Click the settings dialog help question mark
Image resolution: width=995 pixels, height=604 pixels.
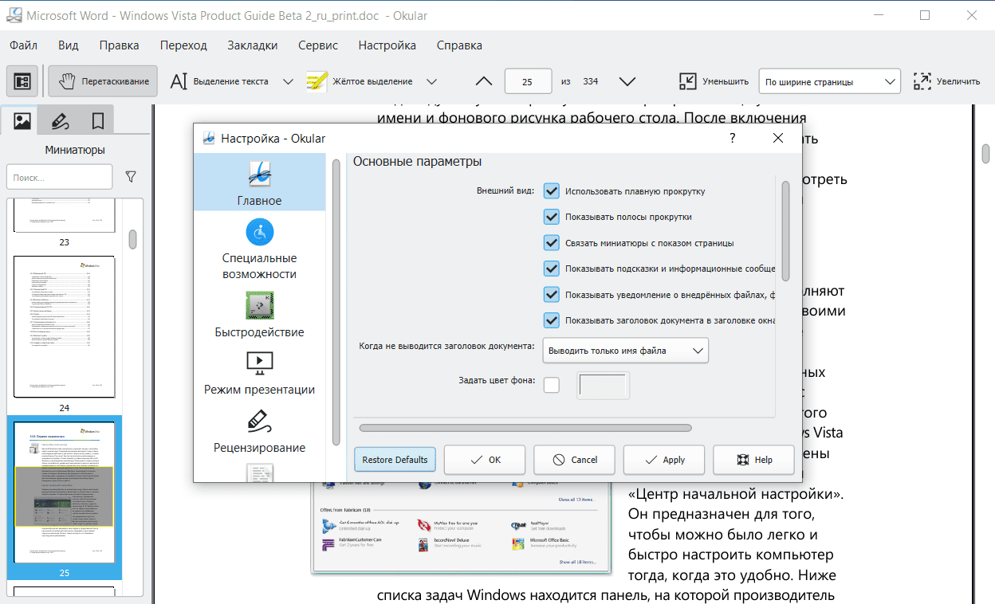tap(733, 138)
